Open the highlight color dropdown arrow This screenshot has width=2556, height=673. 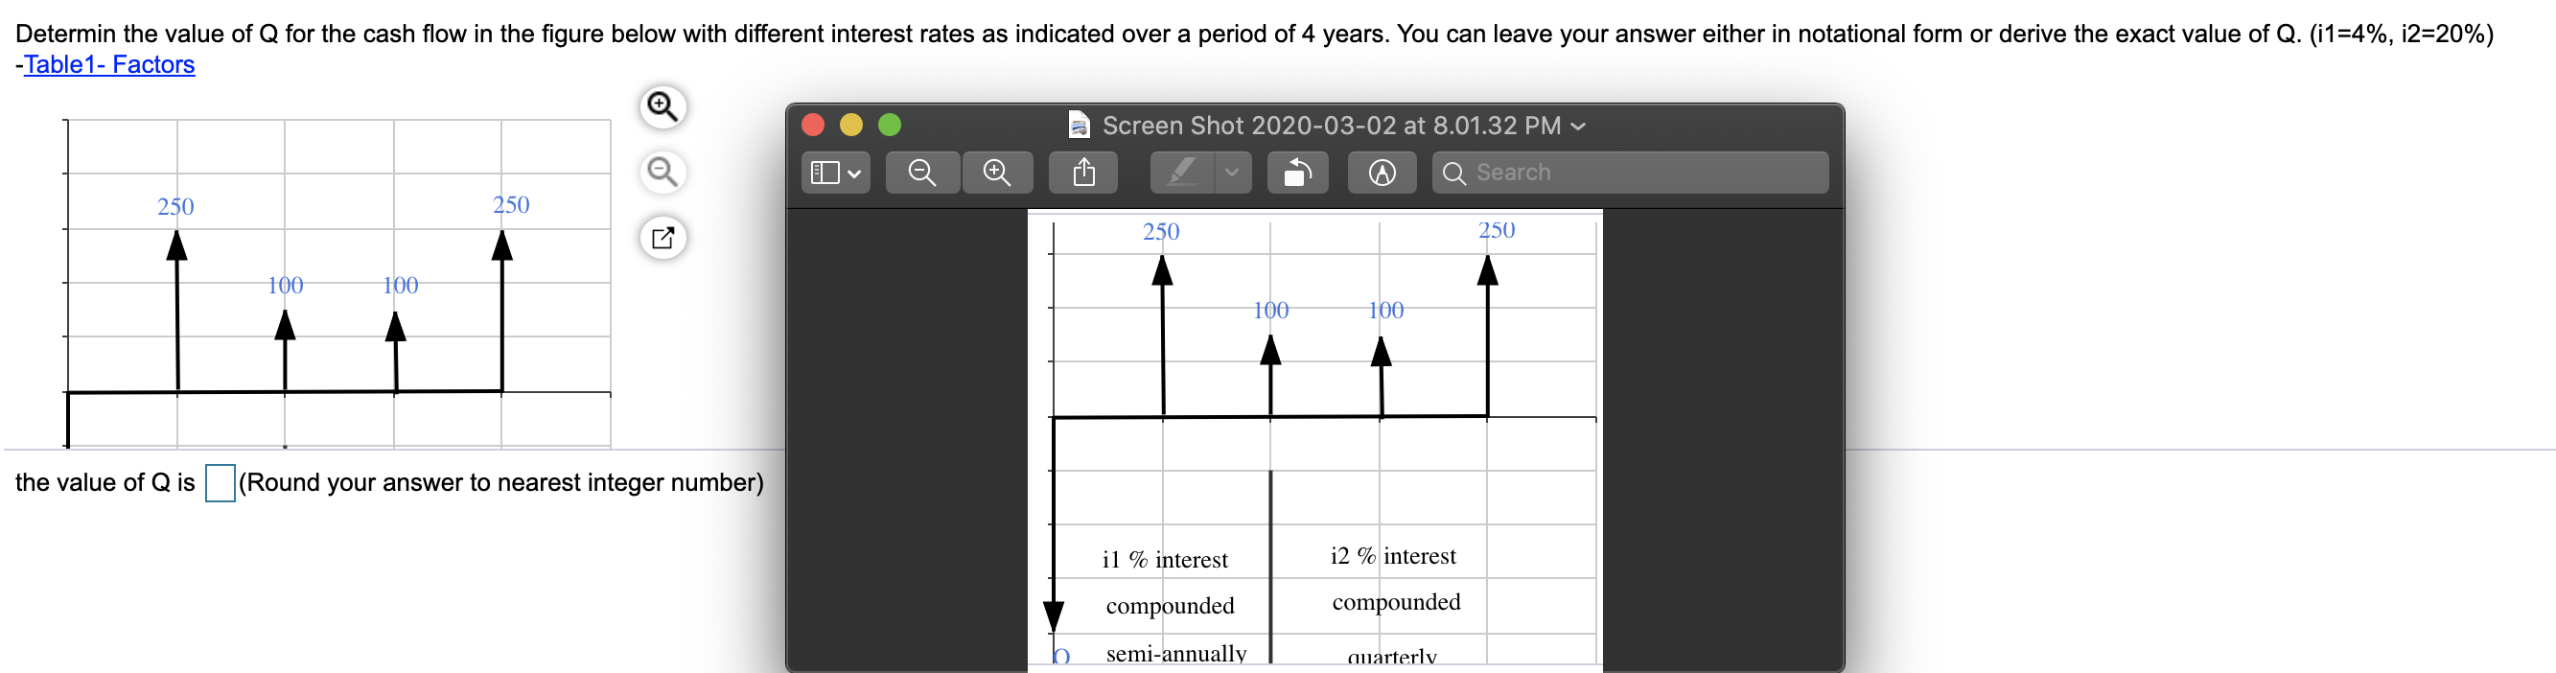1232,172
